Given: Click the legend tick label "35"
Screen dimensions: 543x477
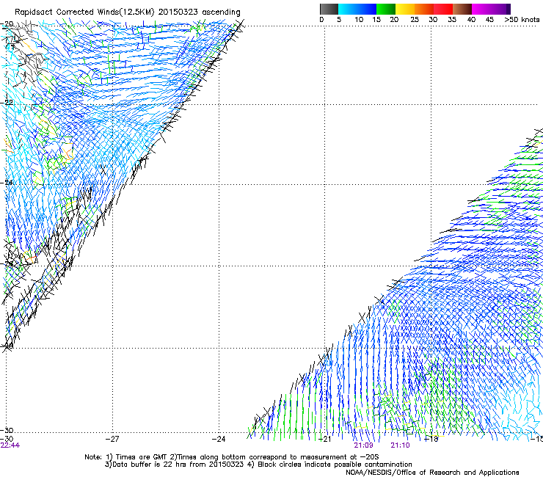Looking at the screenshot, I should pyautogui.click(x=452, y=20).
